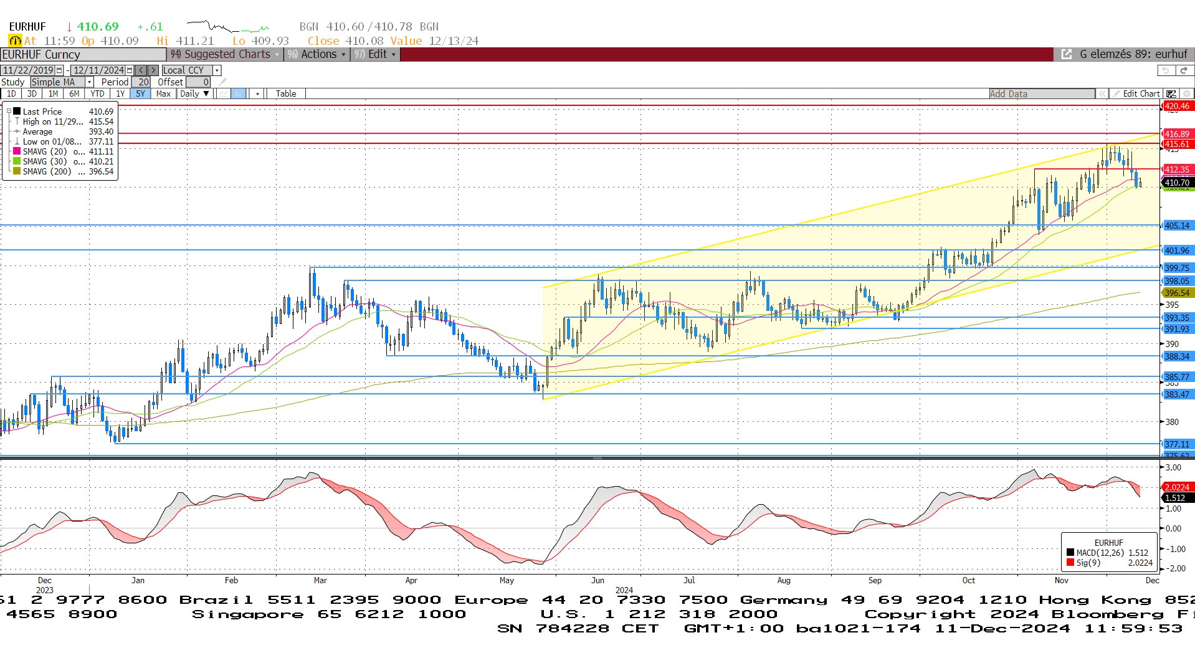Click the 405.14 blue support level label
1195x663 pixels.
[1178, 226]
